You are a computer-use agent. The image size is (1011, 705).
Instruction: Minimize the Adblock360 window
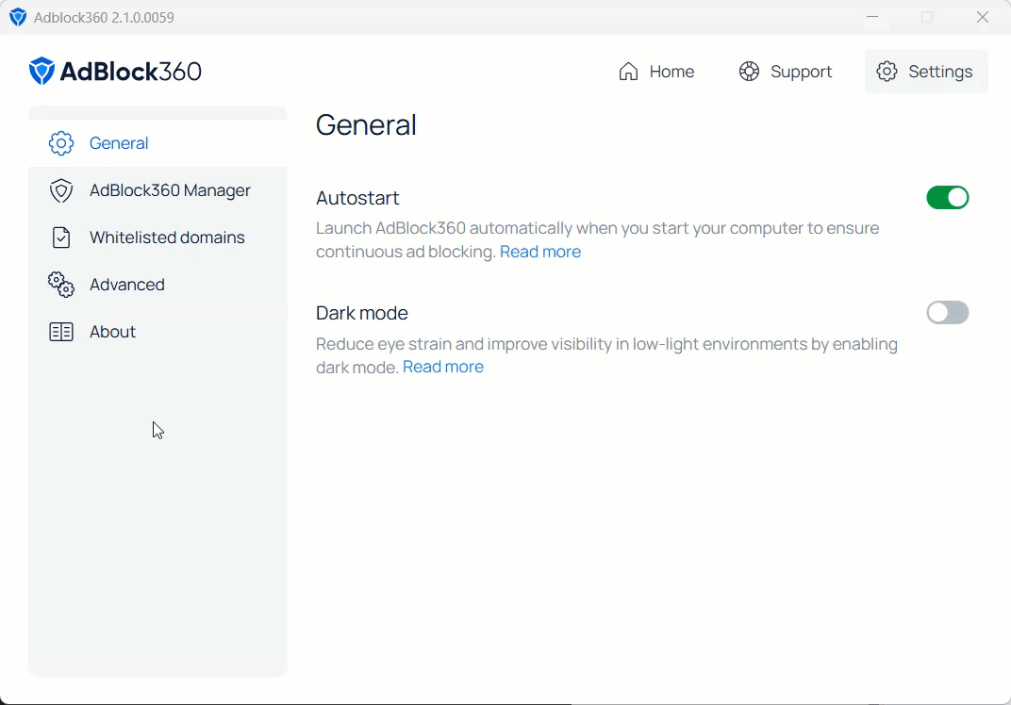[x=872, y=17]
